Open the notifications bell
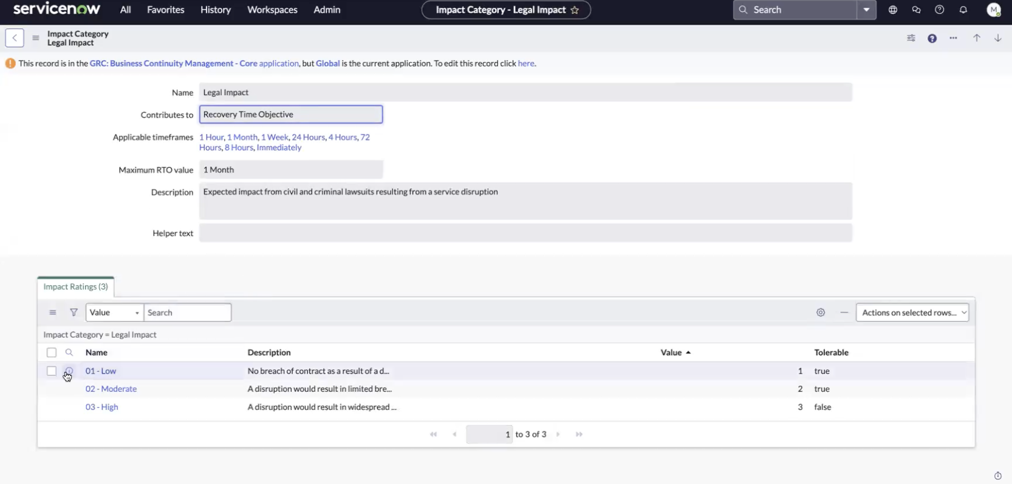Screen dimensions: 1012x484 pyautogui.click(x=963, y=10)
